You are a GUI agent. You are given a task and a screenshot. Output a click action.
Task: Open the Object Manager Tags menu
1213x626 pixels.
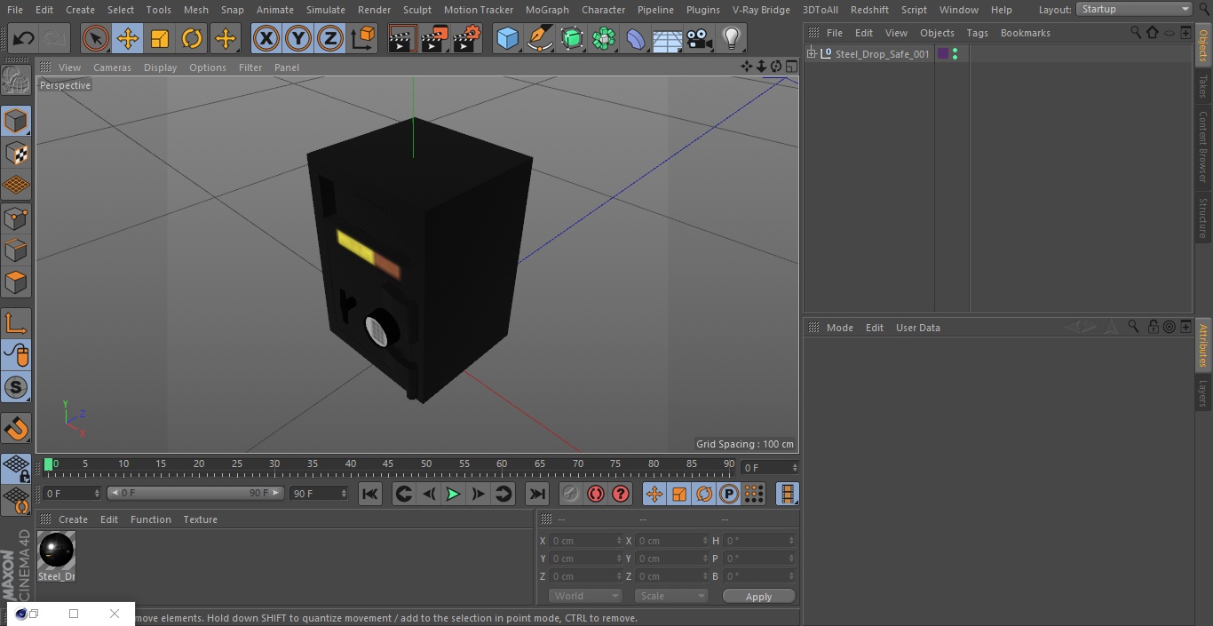tap(977, 33)
